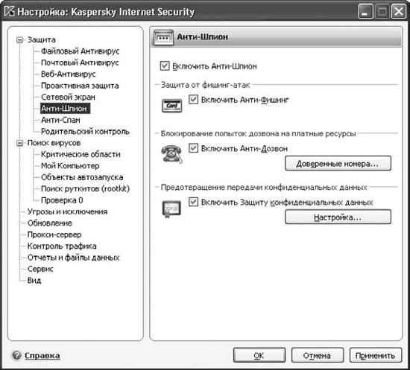Screen dimensions: 410x370
Task: Open Вид settings
Action: (x=34, y=281)
